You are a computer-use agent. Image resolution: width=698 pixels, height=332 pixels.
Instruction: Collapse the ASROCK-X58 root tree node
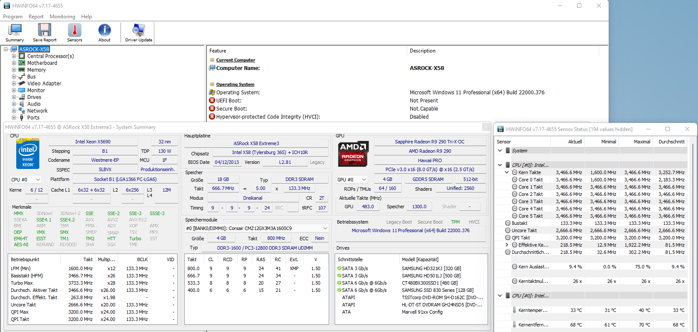[6, 50]
